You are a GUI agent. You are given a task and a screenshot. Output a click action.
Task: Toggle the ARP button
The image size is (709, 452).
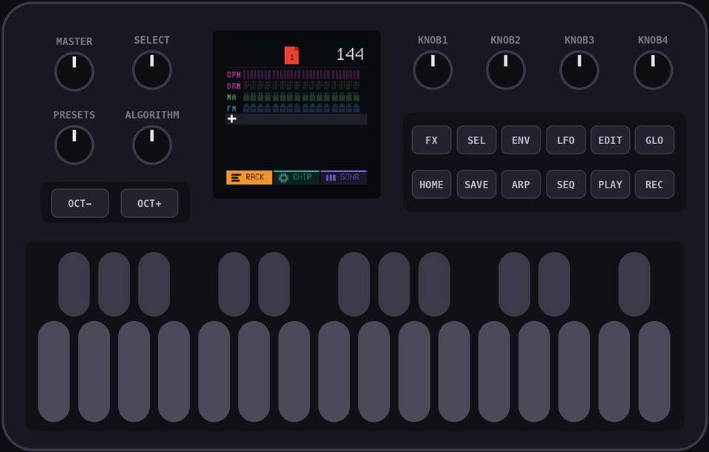(x=521, y=185)
